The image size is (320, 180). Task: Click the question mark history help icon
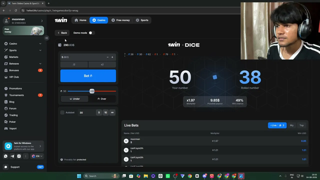point(125,54)
